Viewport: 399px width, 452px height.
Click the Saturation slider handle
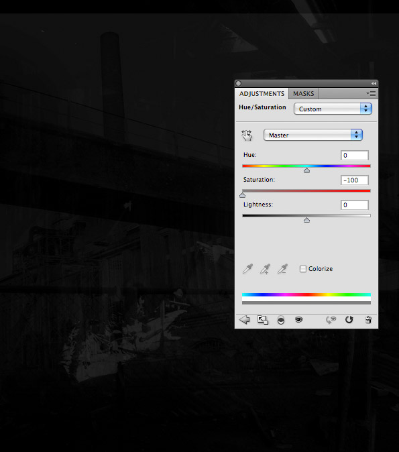click(x=243, y=195)
